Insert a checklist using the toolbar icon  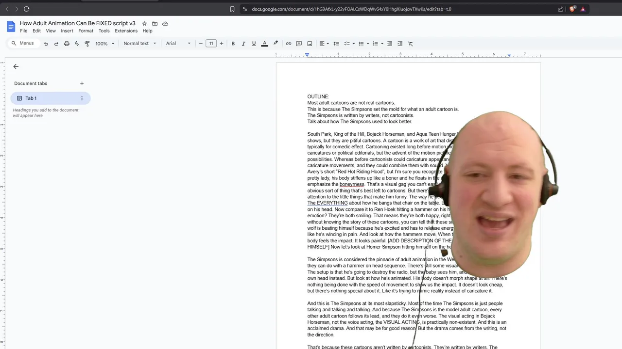347,44
